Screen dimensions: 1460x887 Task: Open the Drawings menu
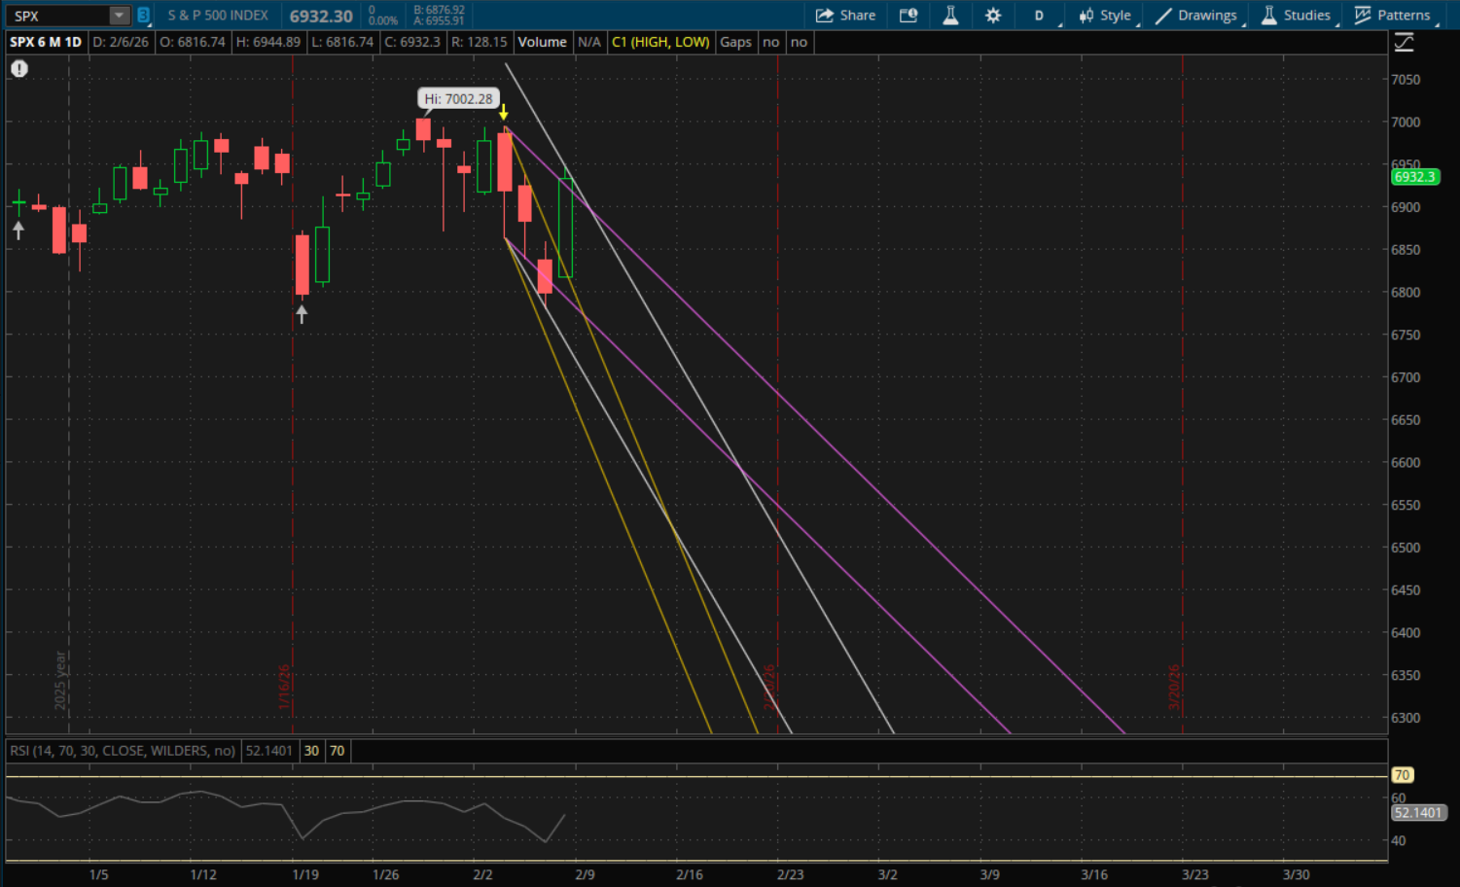(x=1196, y=16)
